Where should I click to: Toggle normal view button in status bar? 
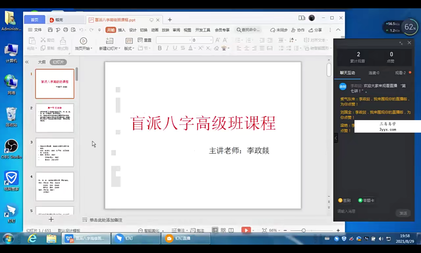(x=215, y=230)
